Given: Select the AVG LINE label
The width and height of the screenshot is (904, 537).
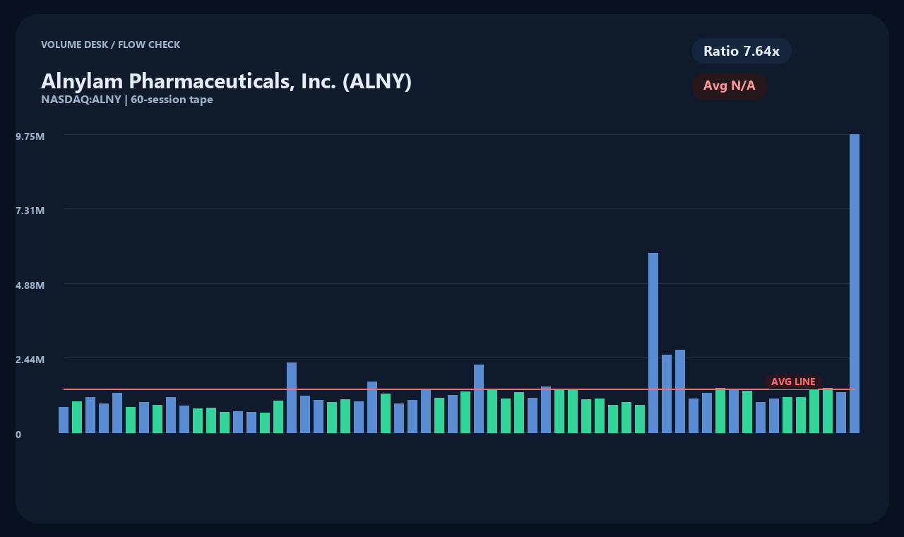Looking at the screenshot, I should coord(793,382).
